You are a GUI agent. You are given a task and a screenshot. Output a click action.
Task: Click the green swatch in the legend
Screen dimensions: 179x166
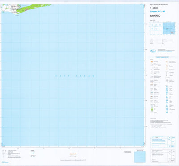[x=152, y=110]
